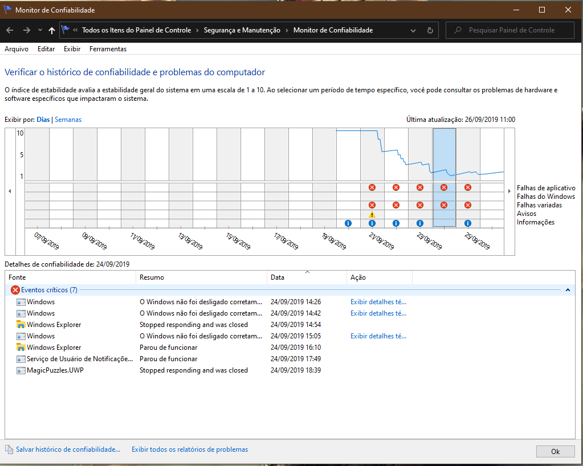Click Serviço de Usuário de Notificações row icon
Screen dimensions: 583x466
coord(21,358)
